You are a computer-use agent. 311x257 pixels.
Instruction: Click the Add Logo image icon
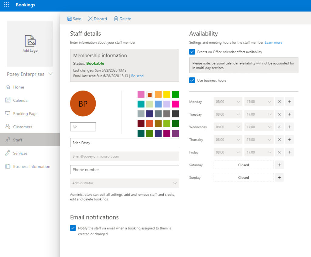pos(30,41)
